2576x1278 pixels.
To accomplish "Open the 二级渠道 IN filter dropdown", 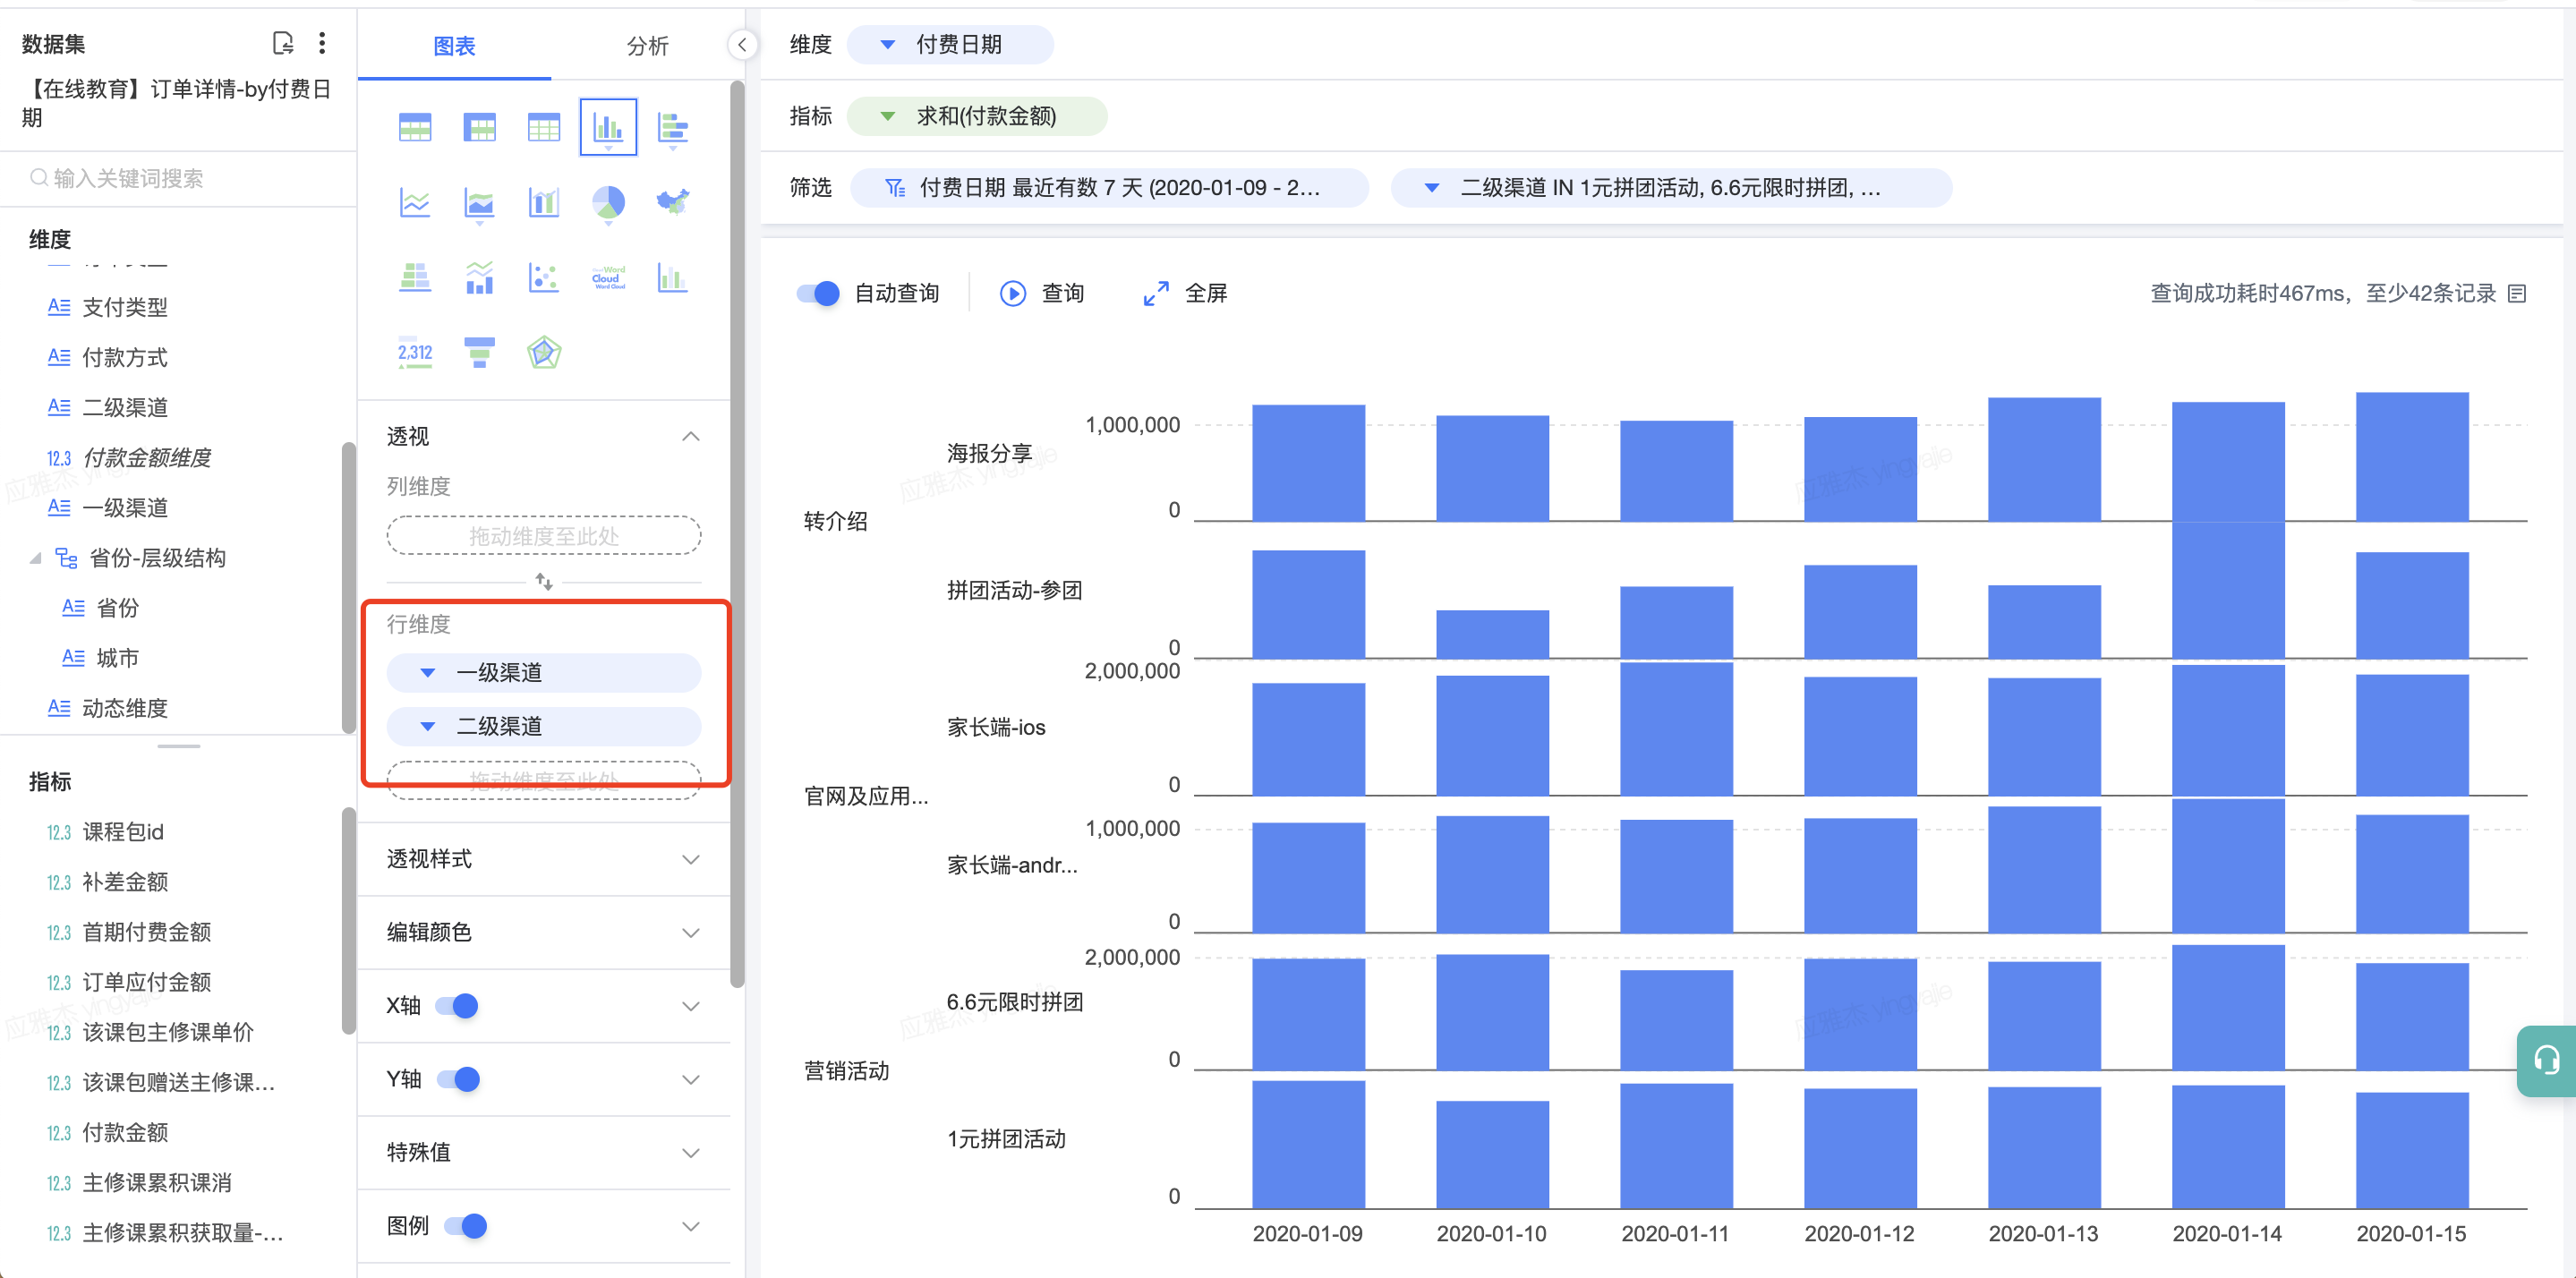I will [1431, 187].
